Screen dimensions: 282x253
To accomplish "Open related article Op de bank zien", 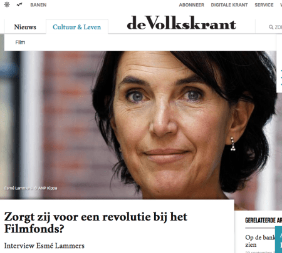I will (261, 241).
